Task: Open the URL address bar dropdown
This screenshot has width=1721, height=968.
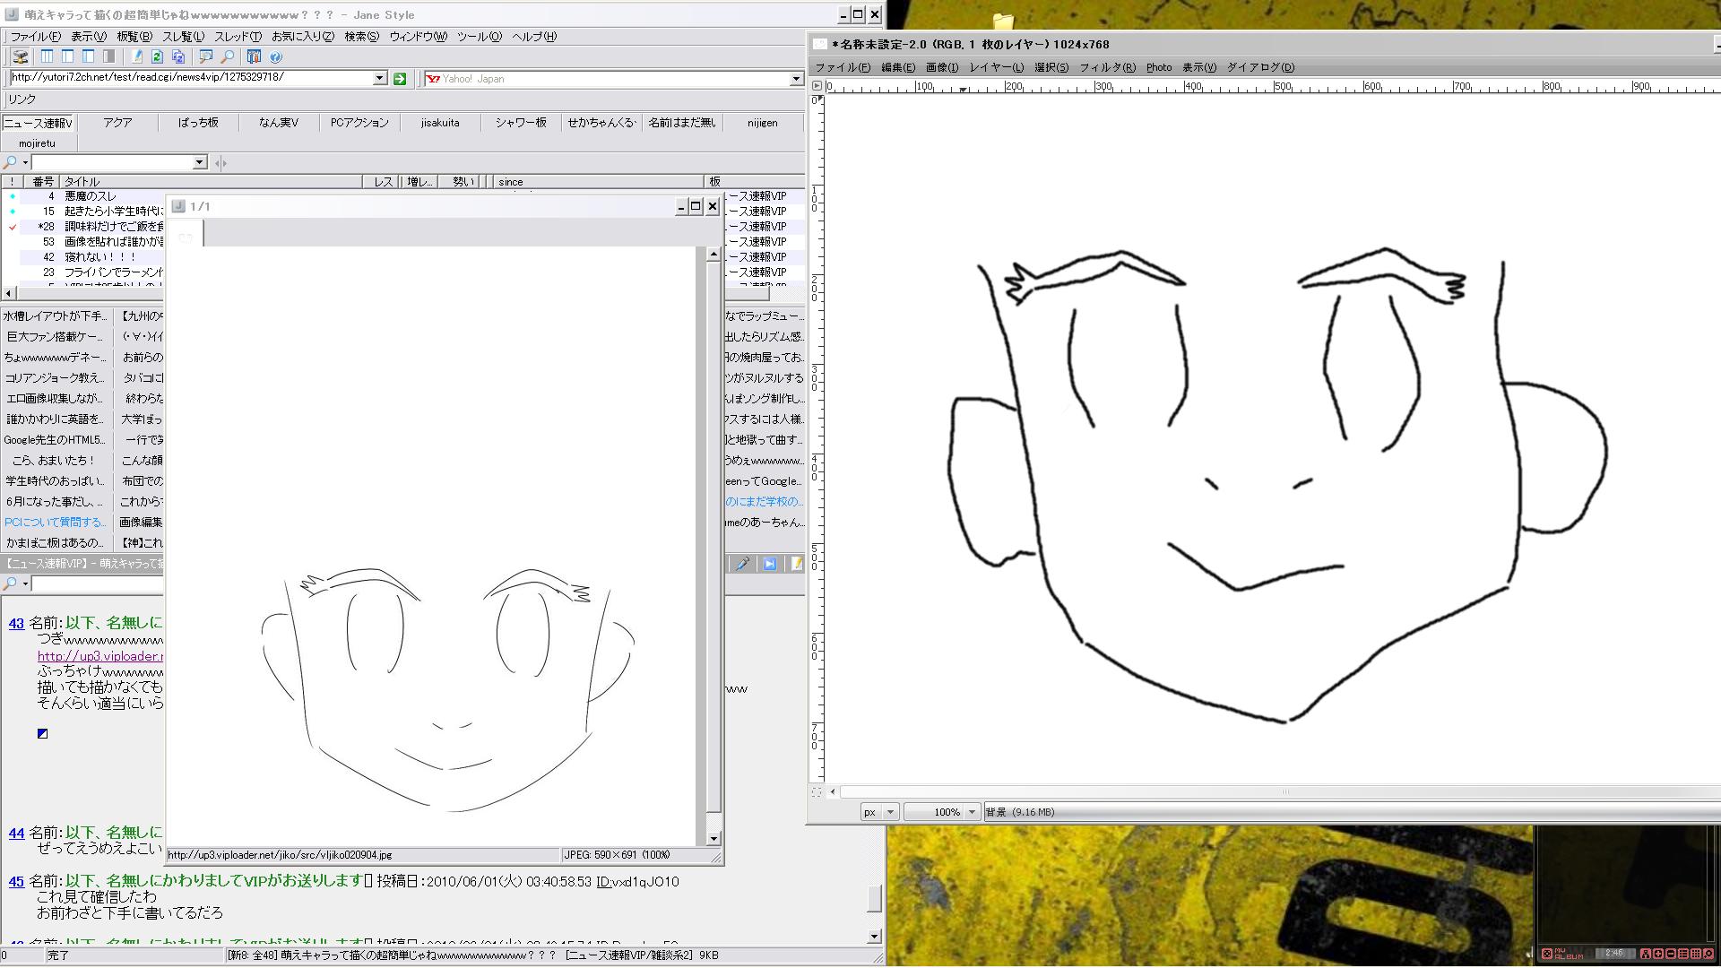Action: [379, 79]
